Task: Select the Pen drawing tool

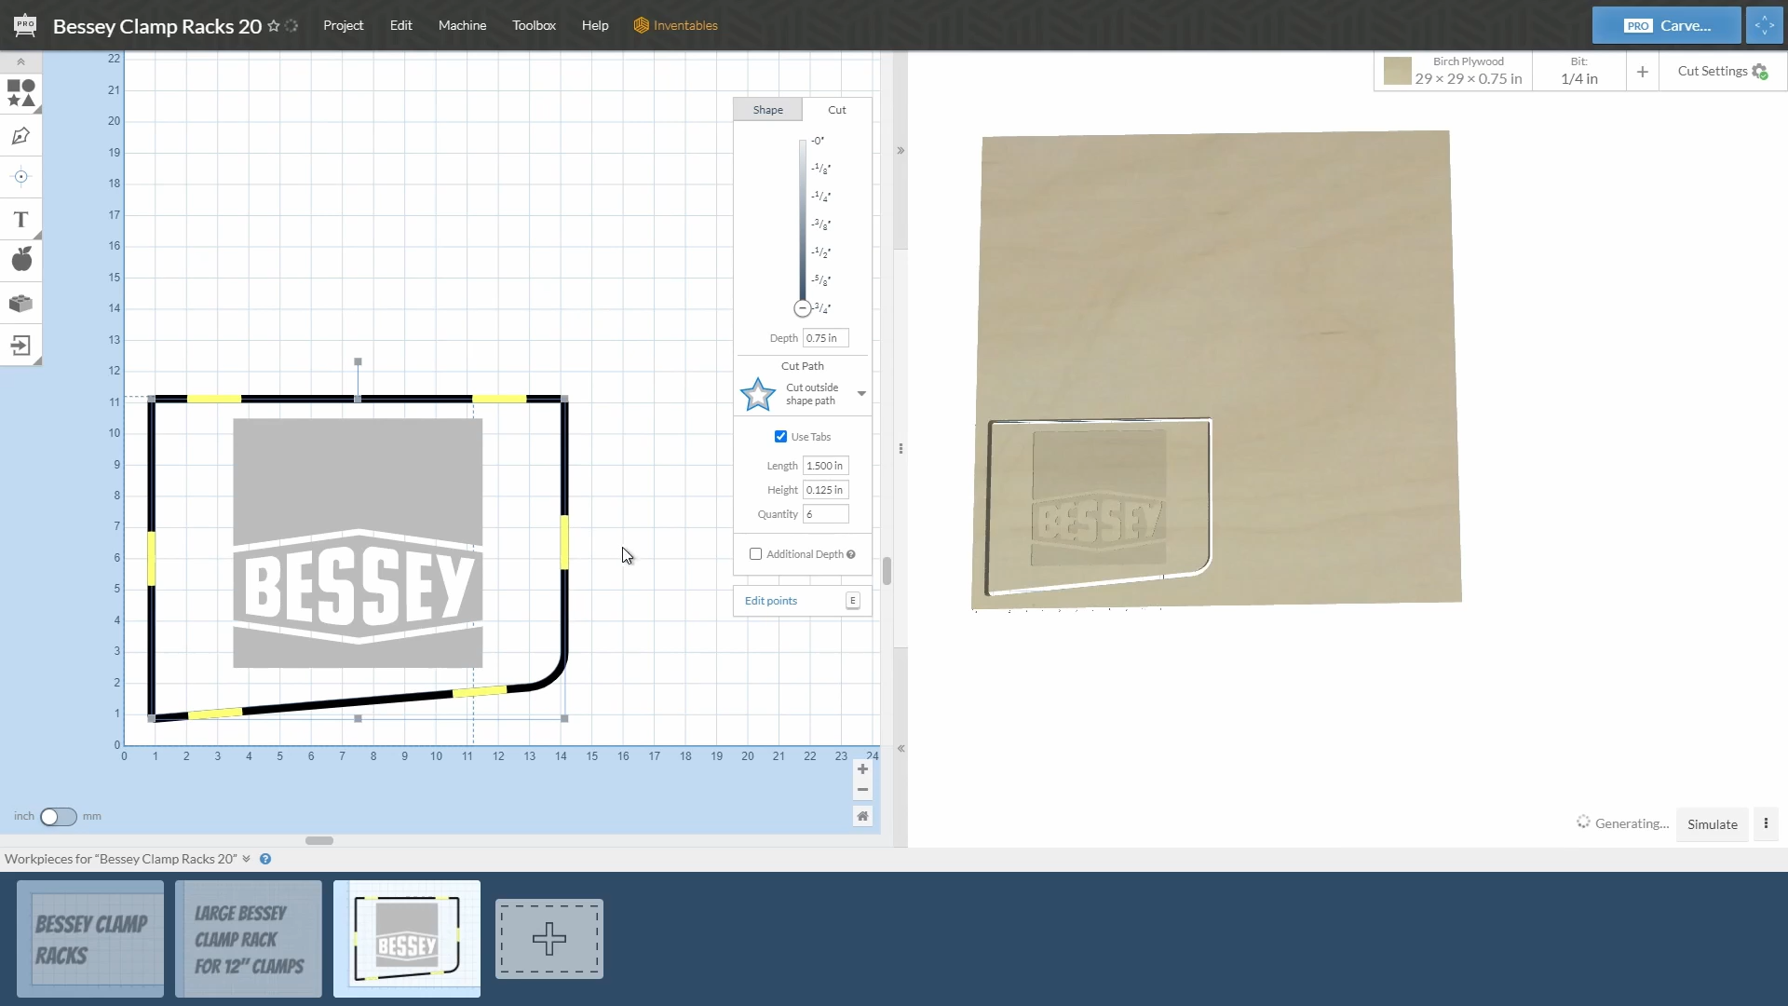Action: coord(20,136)
